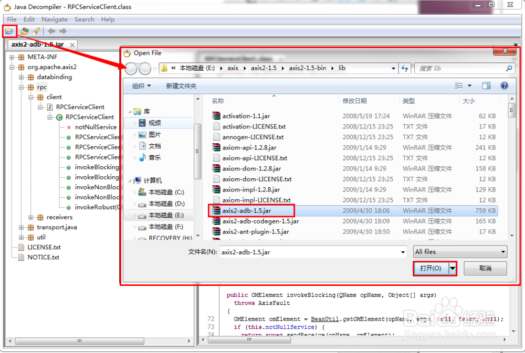Select activation-LICENSE.txt file

[x=254, y=126]
